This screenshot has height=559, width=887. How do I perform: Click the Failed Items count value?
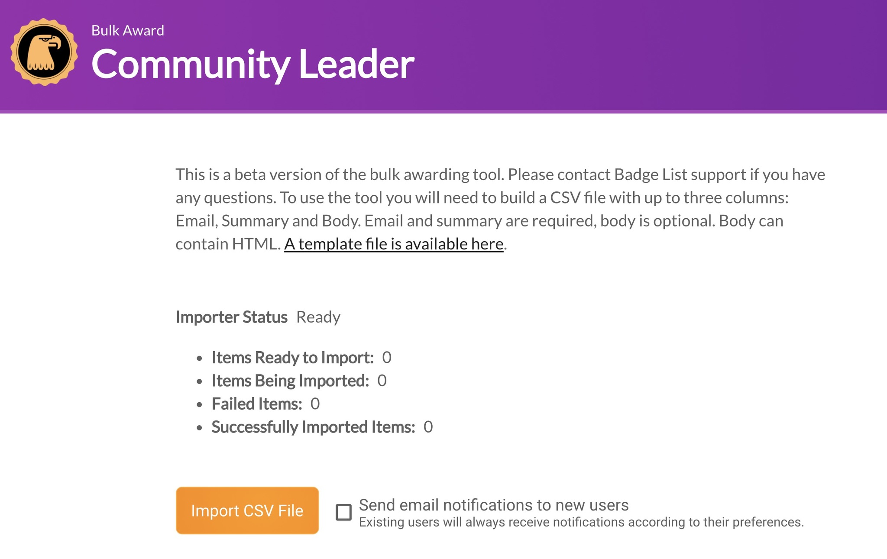[315, 404]
